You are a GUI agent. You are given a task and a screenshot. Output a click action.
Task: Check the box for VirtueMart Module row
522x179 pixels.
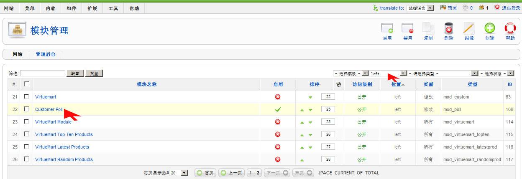click(x=26, y=121)
